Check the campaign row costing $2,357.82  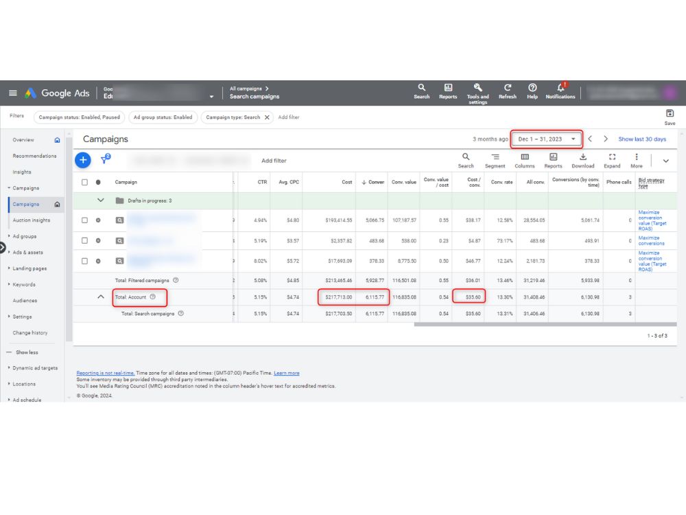point(84,240)
